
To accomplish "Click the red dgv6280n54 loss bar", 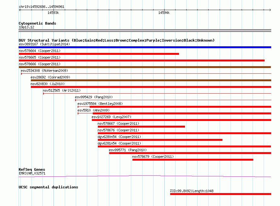I will click(x=160, y=140).
